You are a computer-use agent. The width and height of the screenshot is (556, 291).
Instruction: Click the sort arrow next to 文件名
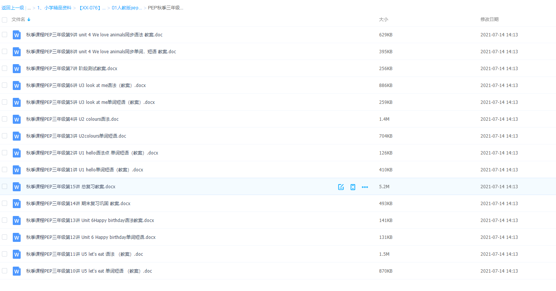click(29, 19)
